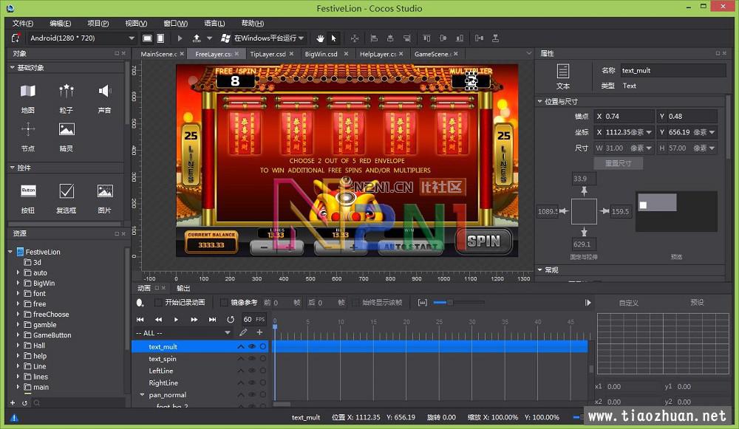Viewport: 739px width, 429px height.
Task: Click the run preview play icon in toolbar
Action: point(180,38)
